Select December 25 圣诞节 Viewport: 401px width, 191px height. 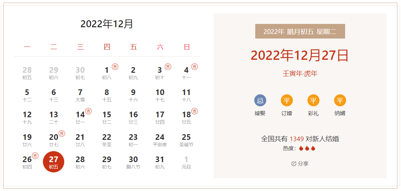click(x=186, y=140)
